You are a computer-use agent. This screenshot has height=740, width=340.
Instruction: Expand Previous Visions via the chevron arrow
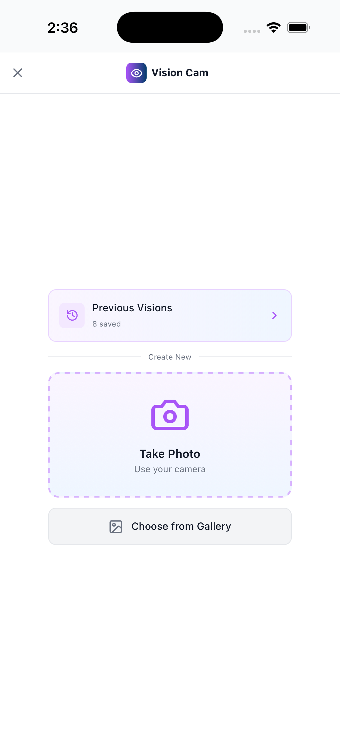point(274,316)
